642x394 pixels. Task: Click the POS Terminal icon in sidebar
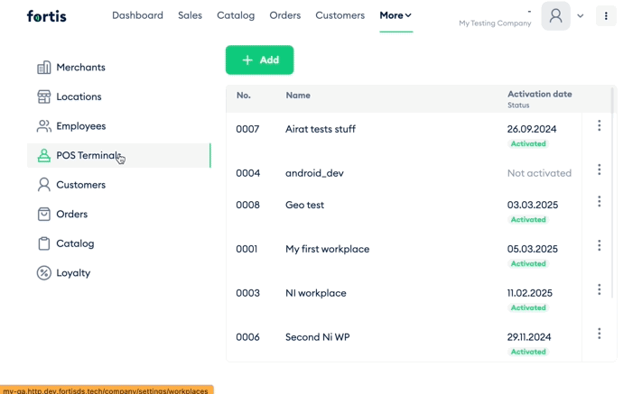pyautogui.click(x=44, y=156)
